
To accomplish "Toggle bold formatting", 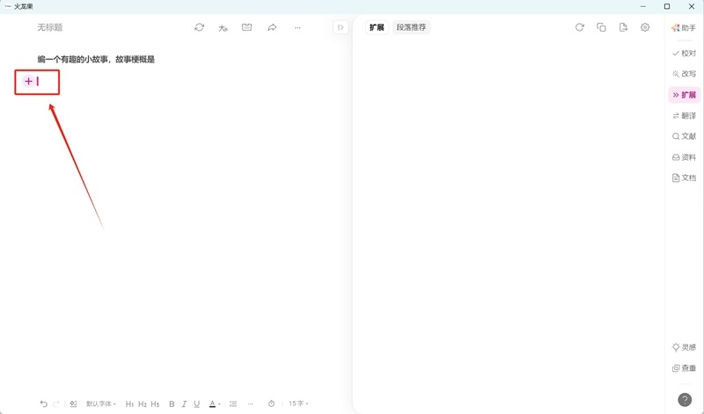I will click(x=172, y=403).
